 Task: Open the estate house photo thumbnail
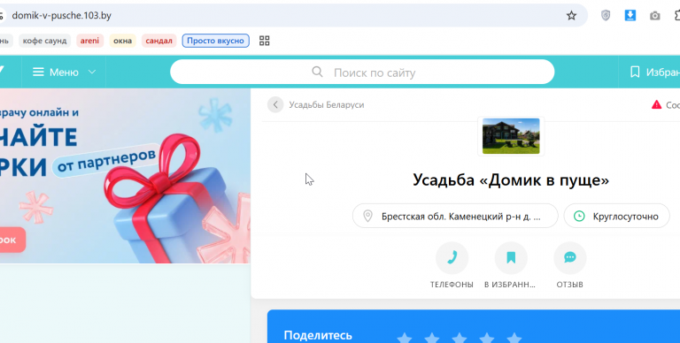point(511,136)
